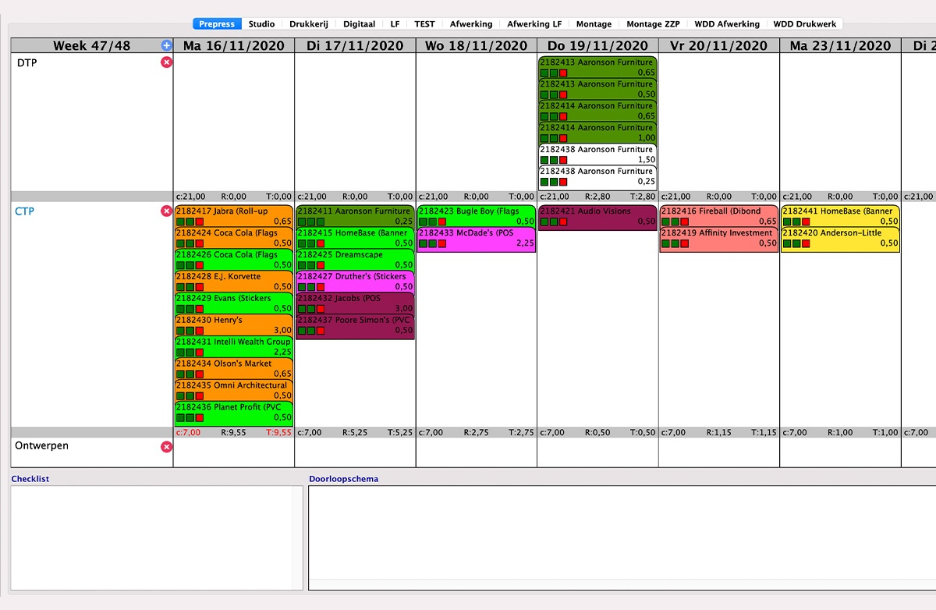Select job 2182434 Olson's Market
The height and width of the screenshot is (610, 936).
tap(234, 369)
